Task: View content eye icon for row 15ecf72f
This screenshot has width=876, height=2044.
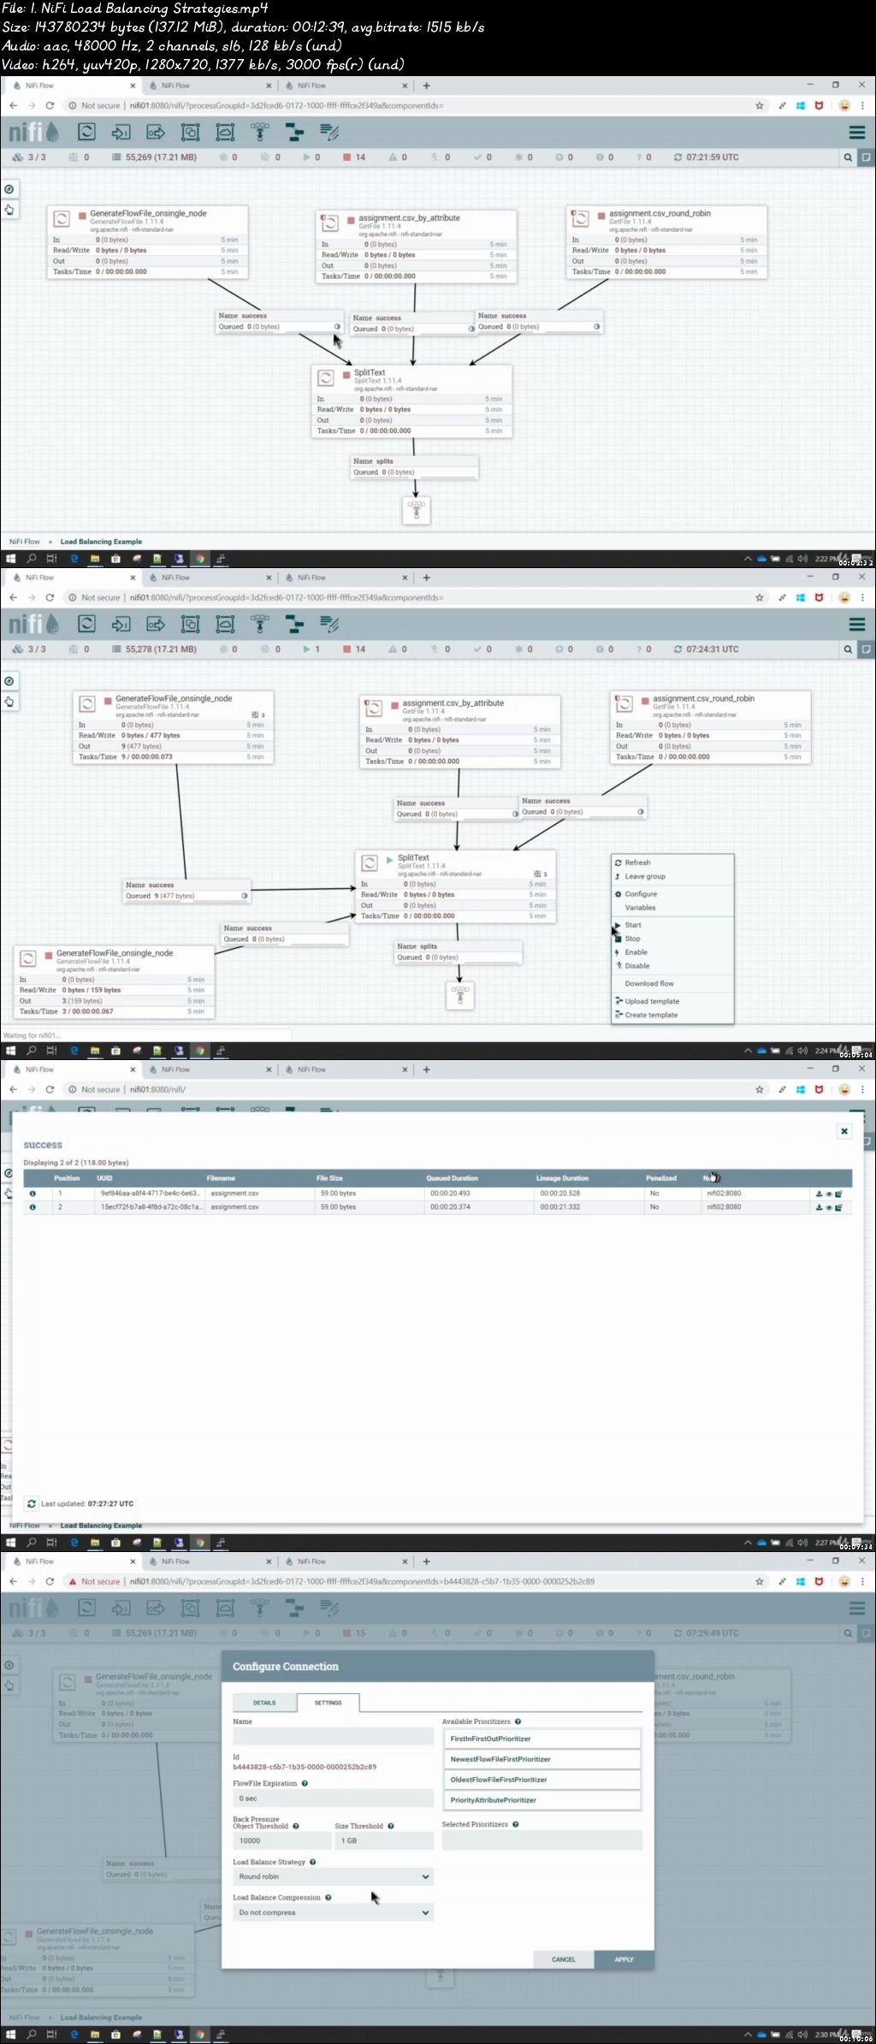Action: (828, 1207)
